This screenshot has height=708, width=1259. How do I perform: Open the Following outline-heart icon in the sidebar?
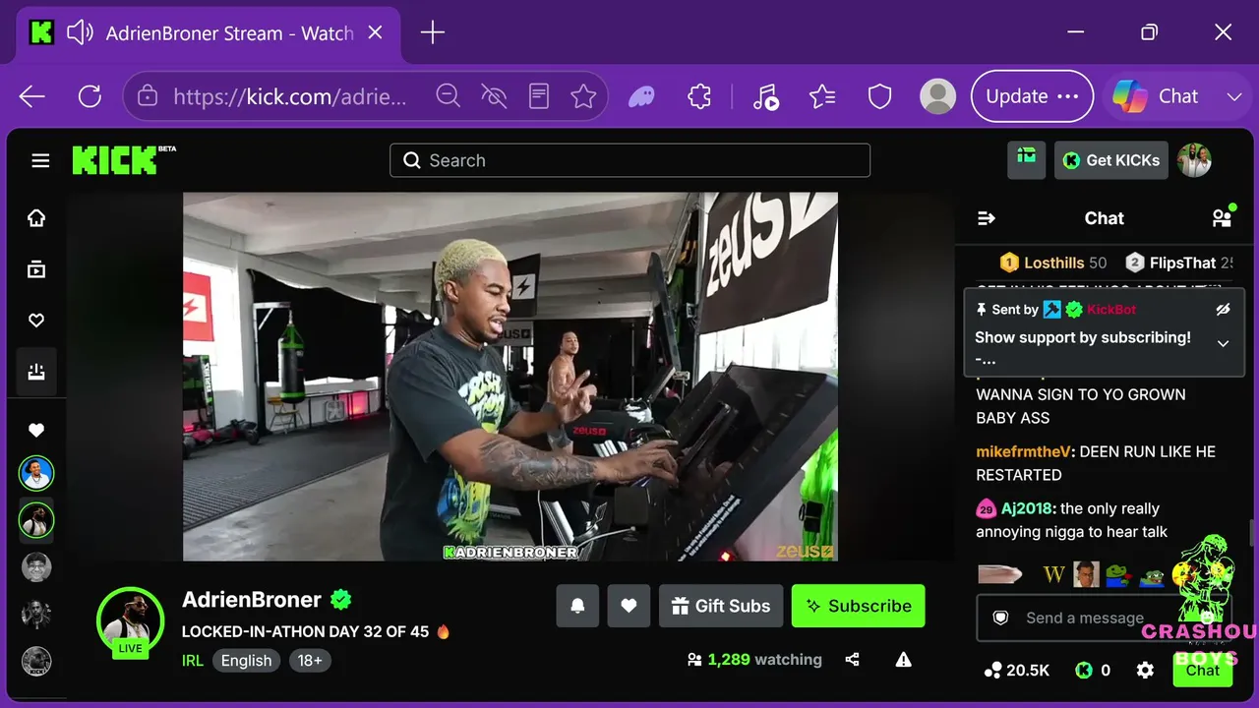(36, 321)
